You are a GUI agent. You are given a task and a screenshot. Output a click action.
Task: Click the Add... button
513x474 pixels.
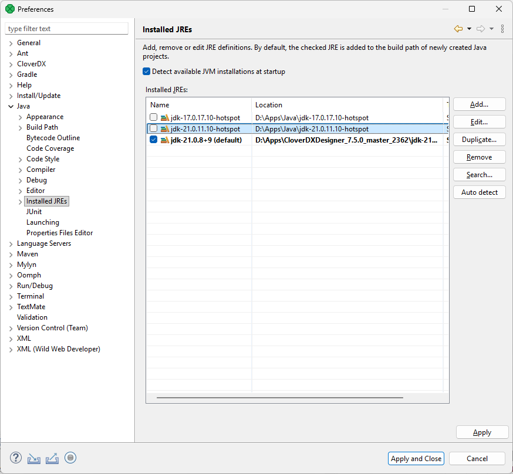point(480,104)
